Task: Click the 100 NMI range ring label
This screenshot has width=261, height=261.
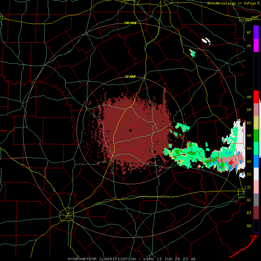Action: (x=130, y=23)
